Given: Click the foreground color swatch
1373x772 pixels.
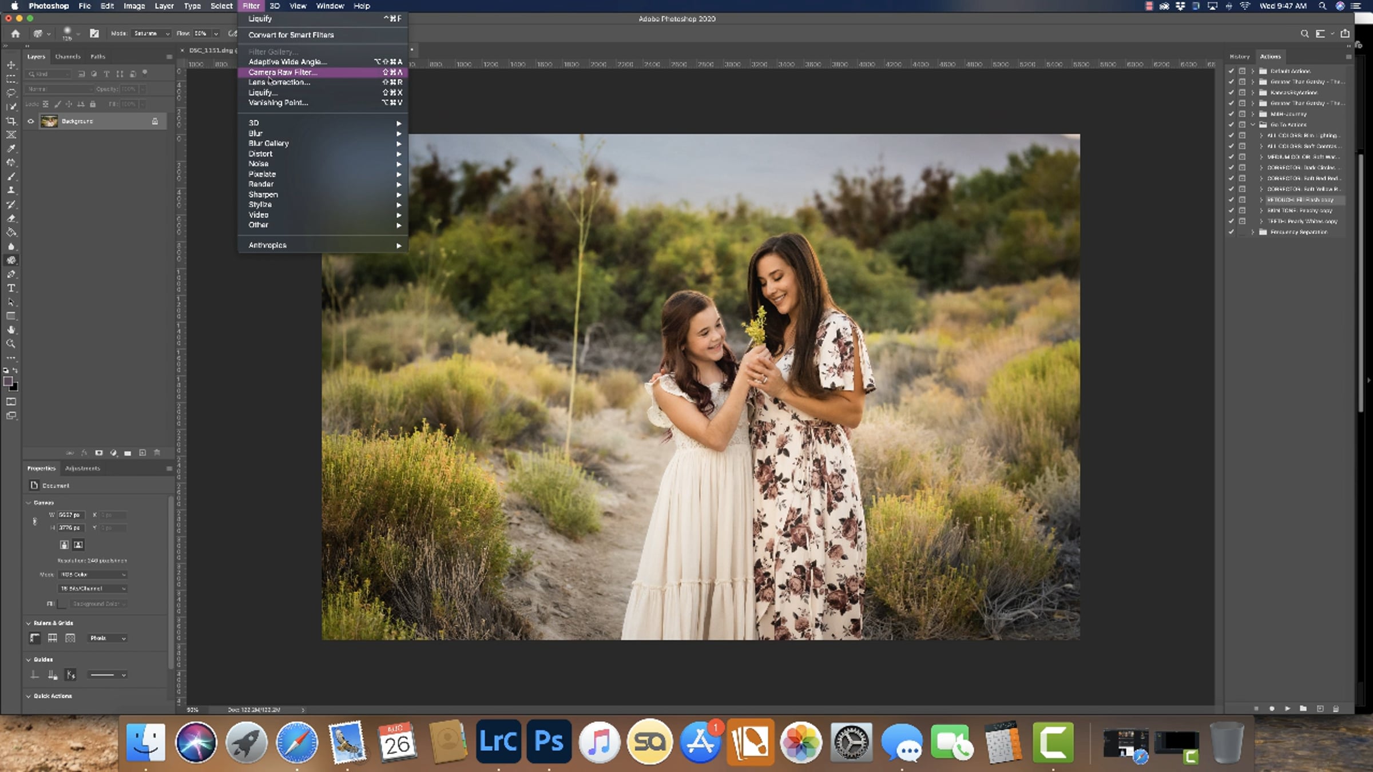Looking at the screenshot, I should 8,381.
